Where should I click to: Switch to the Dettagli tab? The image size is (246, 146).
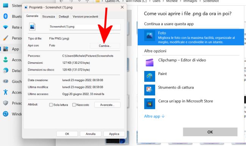[x=64, y=17]
